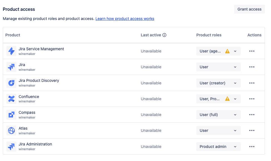Viewport: 271px width, 161px height.
Task: Click the Jira Administration product icon
Action: (x=11, y=146)
